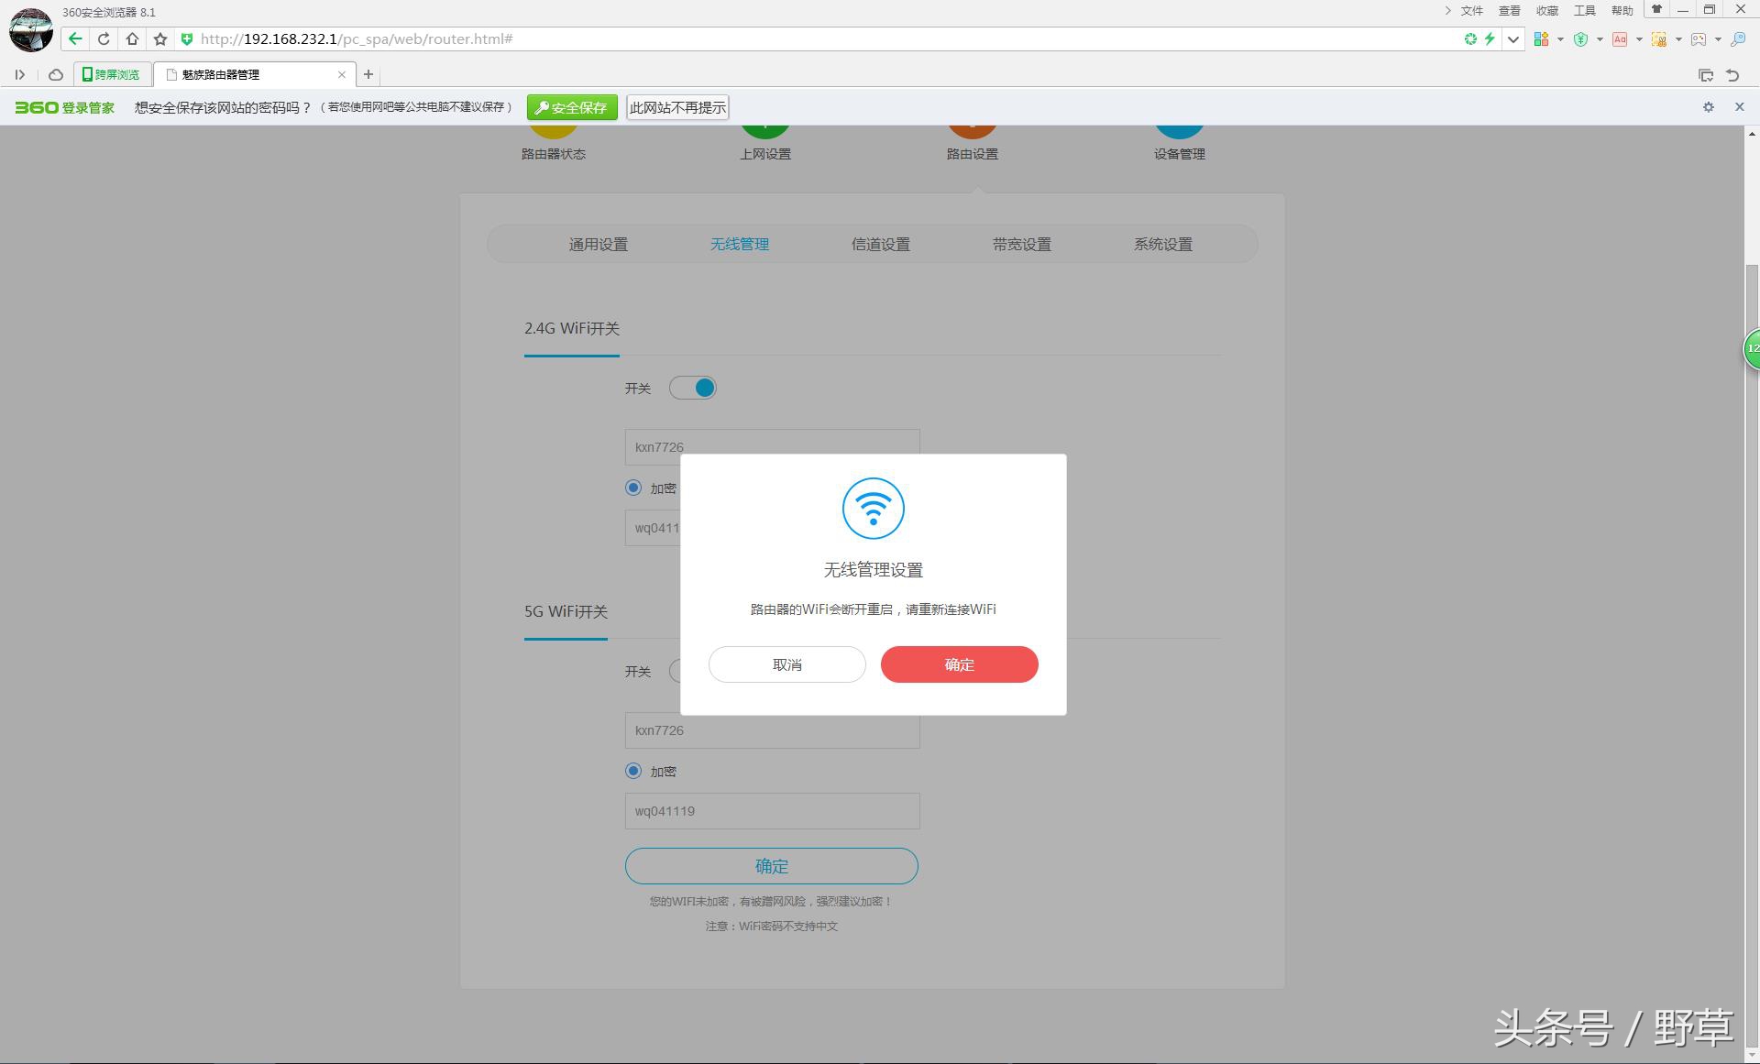Open password manager bar settings gear

click(x=1708, y=107)
